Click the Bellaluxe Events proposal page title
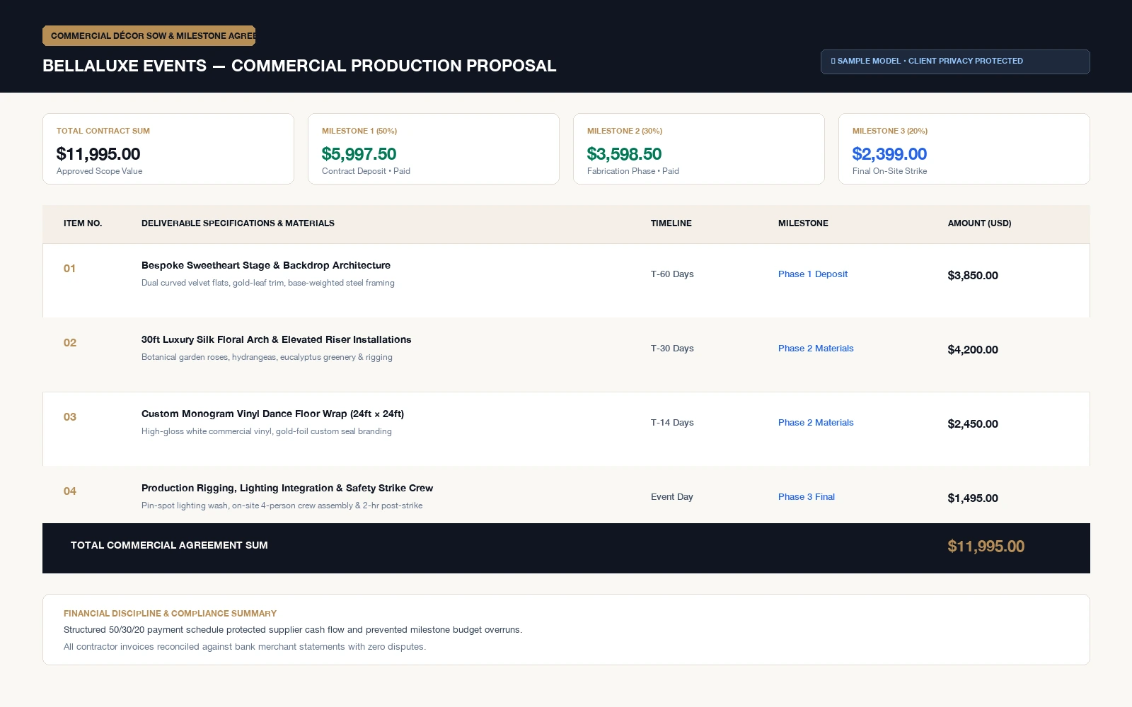Screen dimensions: 1132x707 [299, 66]
